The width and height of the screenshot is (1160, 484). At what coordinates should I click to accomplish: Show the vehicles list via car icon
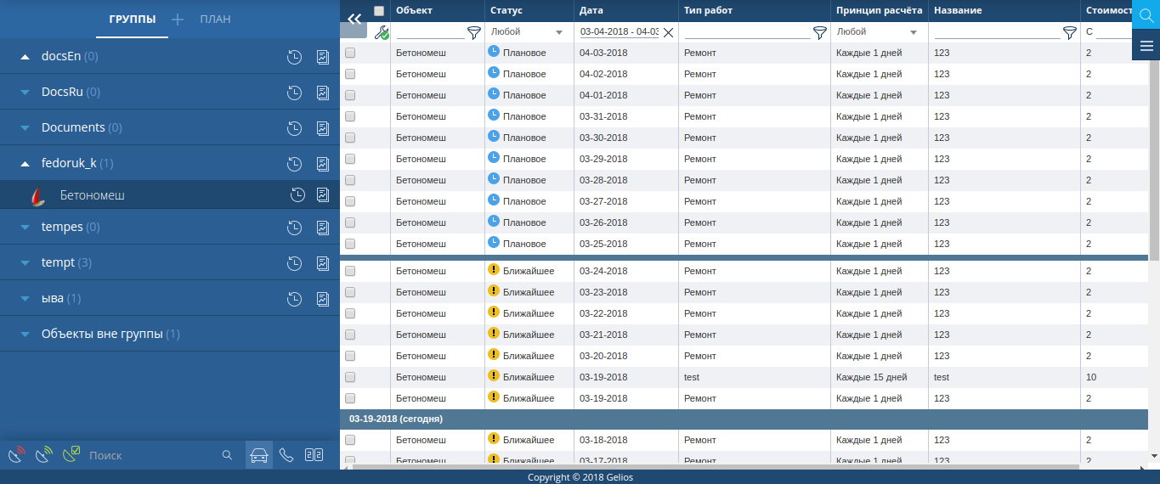(x=259, y=455)
